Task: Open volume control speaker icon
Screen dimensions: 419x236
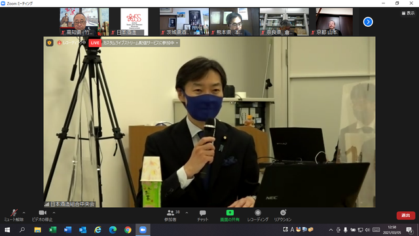Action: point(367,230)
